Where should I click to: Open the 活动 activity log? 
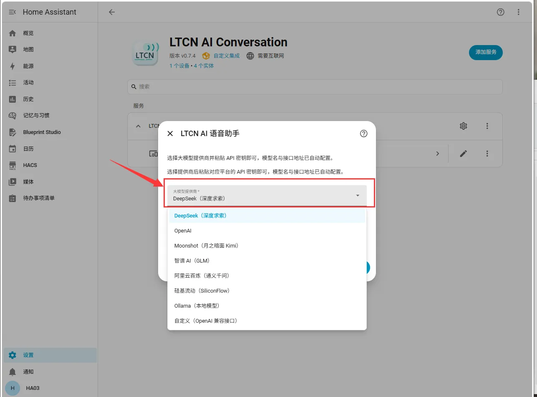[50, 83]
